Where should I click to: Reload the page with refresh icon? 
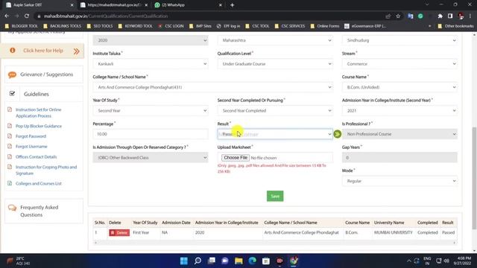pyautogui.click(x=27, y=16)
